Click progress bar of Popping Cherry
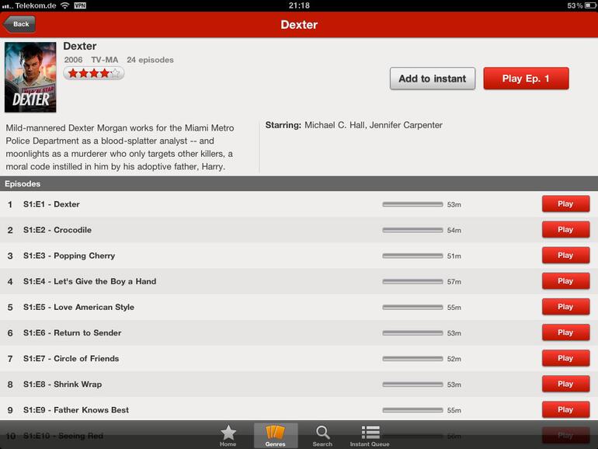The height and width of the screenshot is (449, 598). (x=412, y=256)
